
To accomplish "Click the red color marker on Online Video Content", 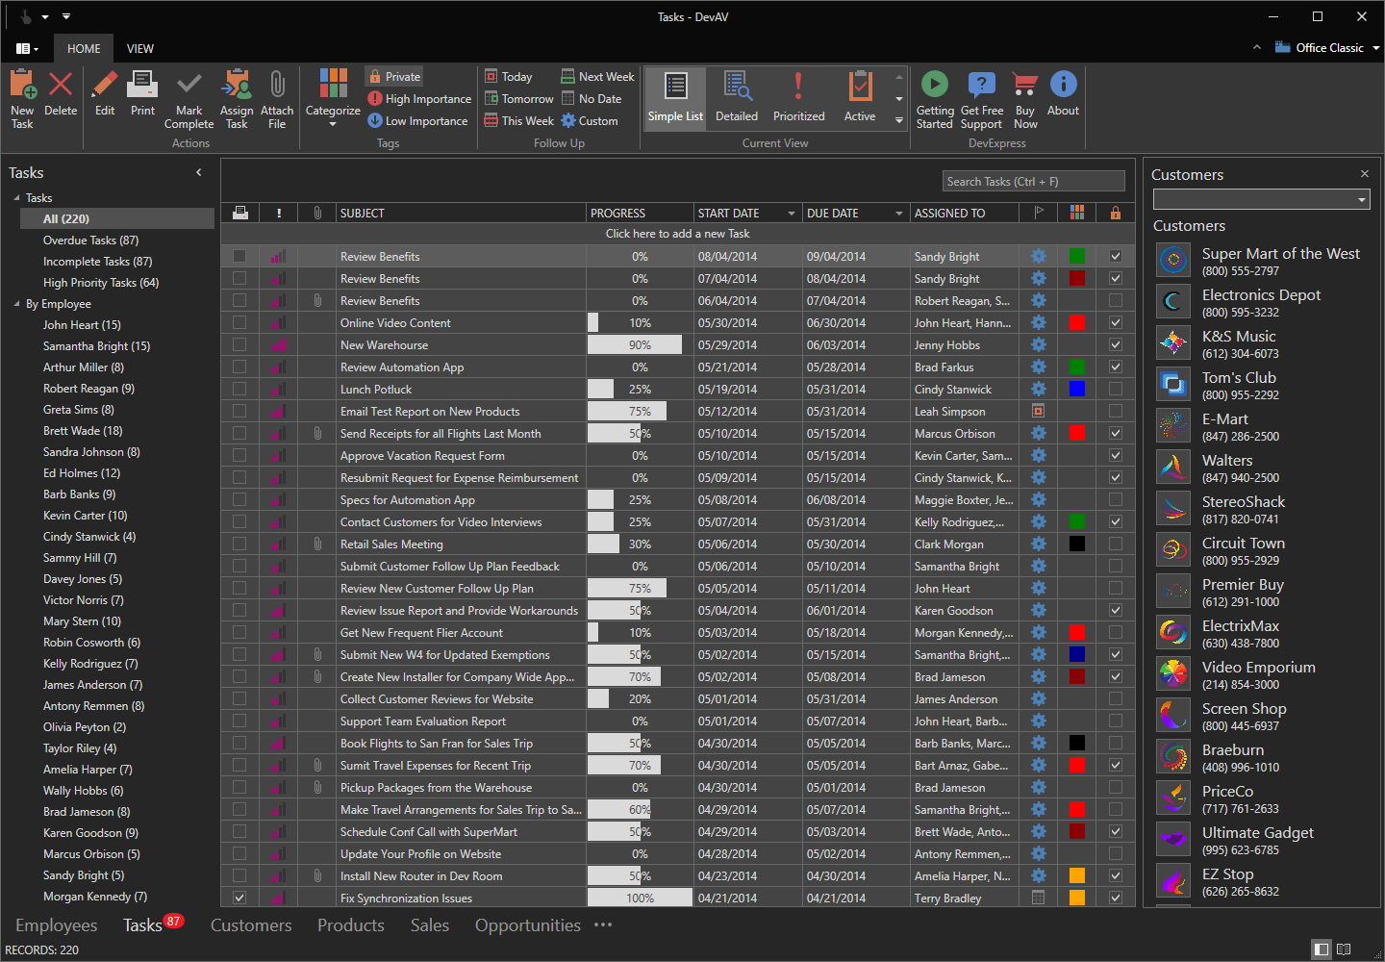I will coord(1076,322).
